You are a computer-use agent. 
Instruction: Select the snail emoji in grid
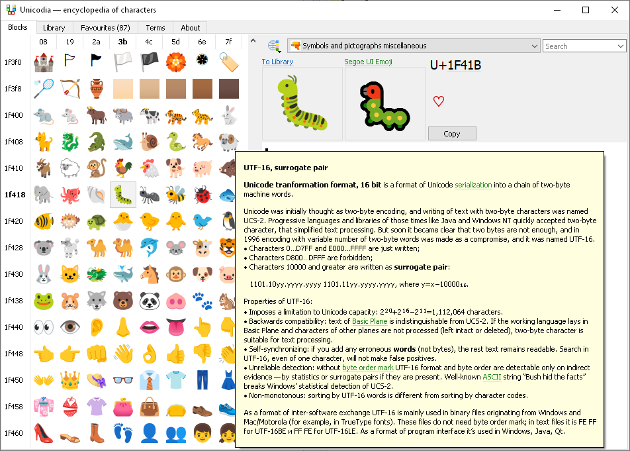click(x=150, y=142)
